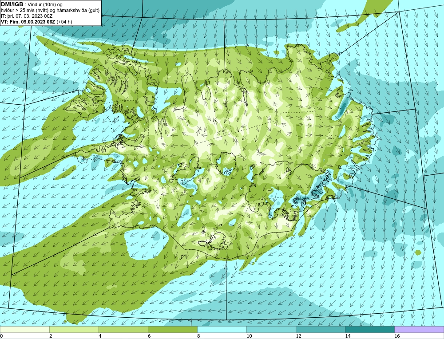Click the 12–14 m/s dark teal legend swatch

(x=320, y=329)
